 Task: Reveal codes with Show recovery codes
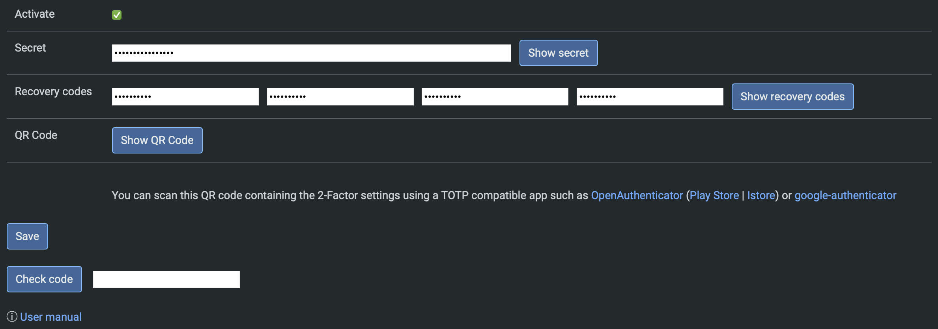[792, 97]
